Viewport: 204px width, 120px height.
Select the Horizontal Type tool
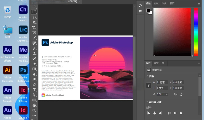[34, 90]
